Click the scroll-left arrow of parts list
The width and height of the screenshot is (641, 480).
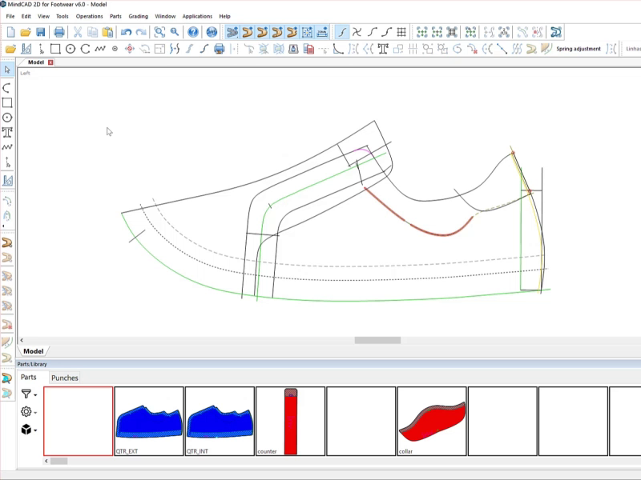46,461
